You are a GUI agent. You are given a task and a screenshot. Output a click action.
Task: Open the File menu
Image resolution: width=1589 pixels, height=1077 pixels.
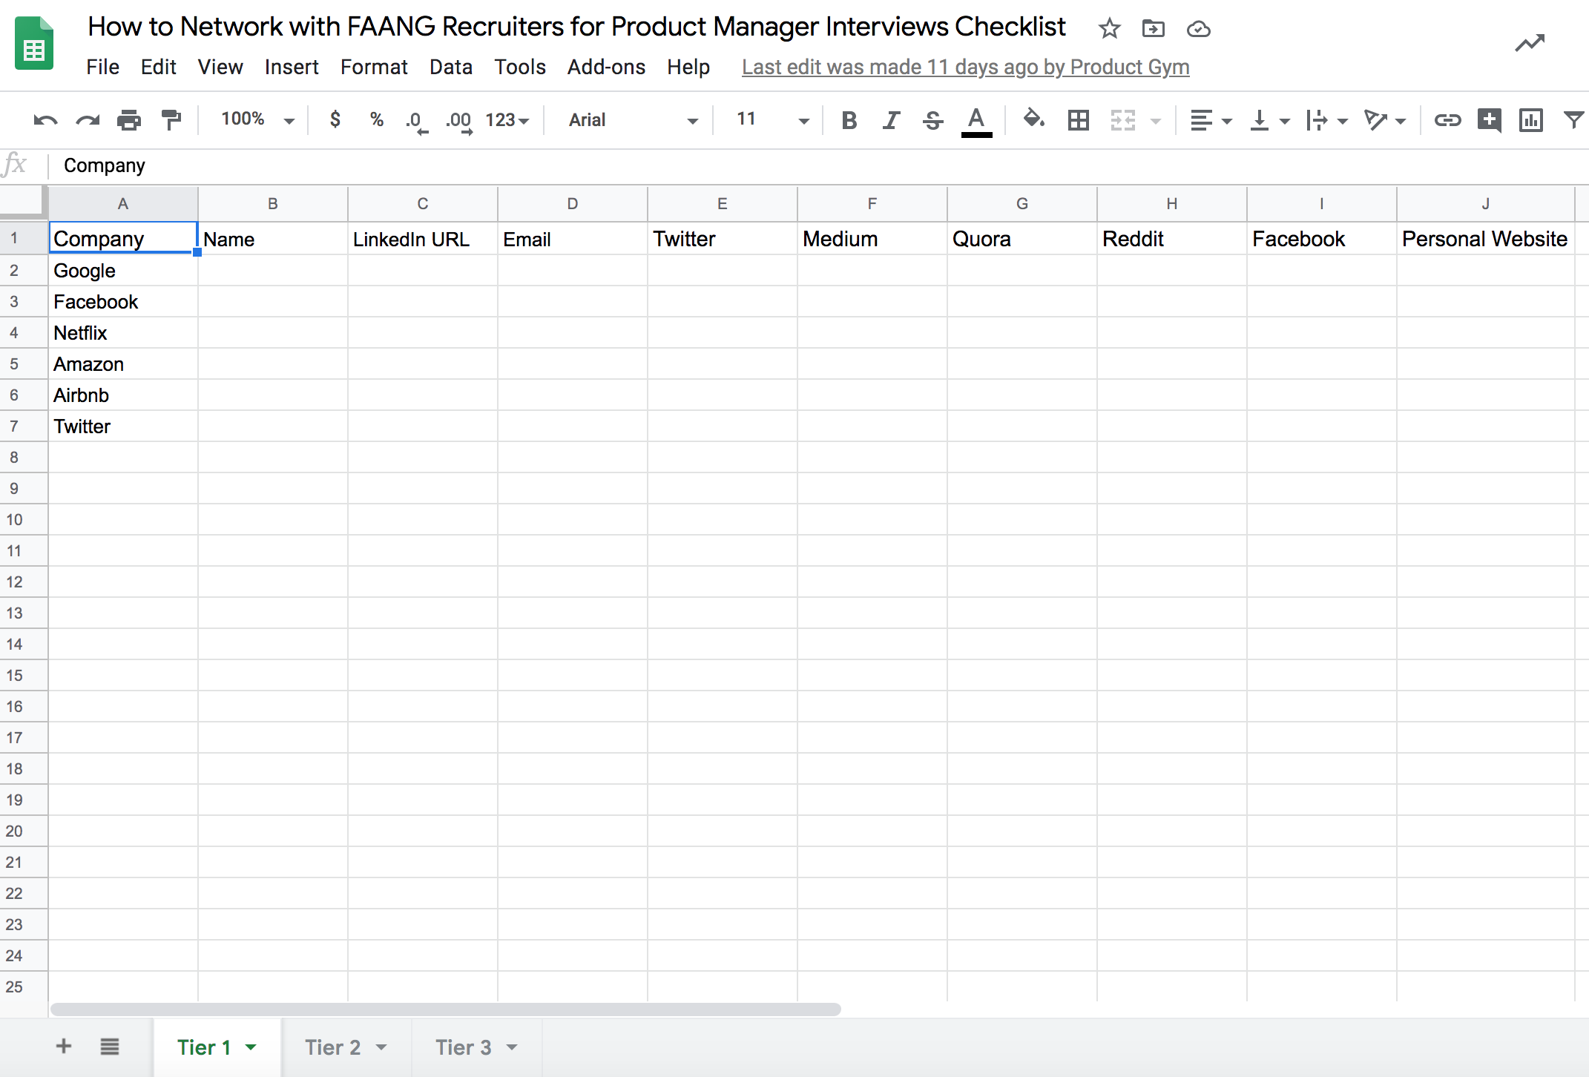click(102, 67)
